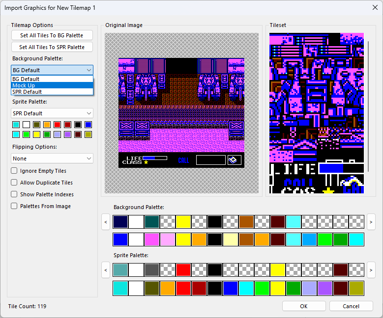
Task: Pick muted teal swatch in upper sprite palette
Action: [x=120, y=270]
